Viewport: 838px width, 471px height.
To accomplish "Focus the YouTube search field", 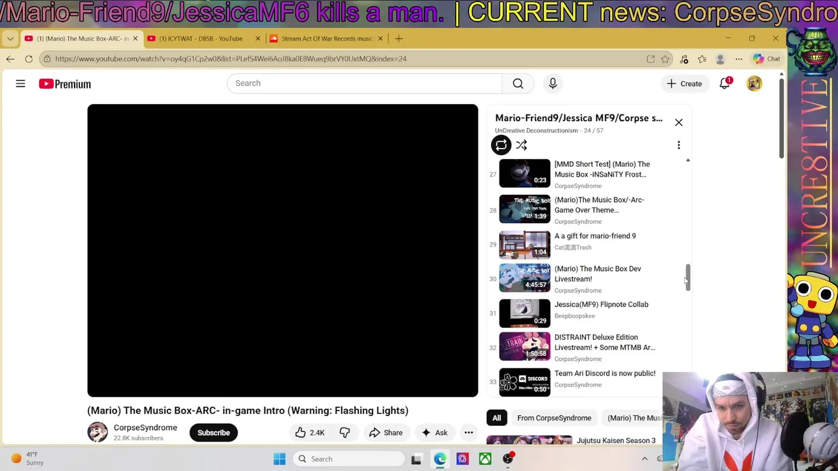I will [x=364, y=83].
